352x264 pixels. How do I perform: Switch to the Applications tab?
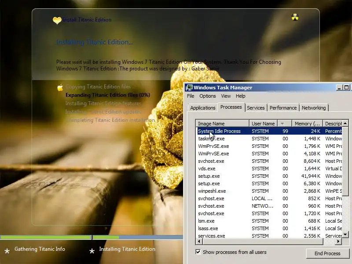coord(203,108)
